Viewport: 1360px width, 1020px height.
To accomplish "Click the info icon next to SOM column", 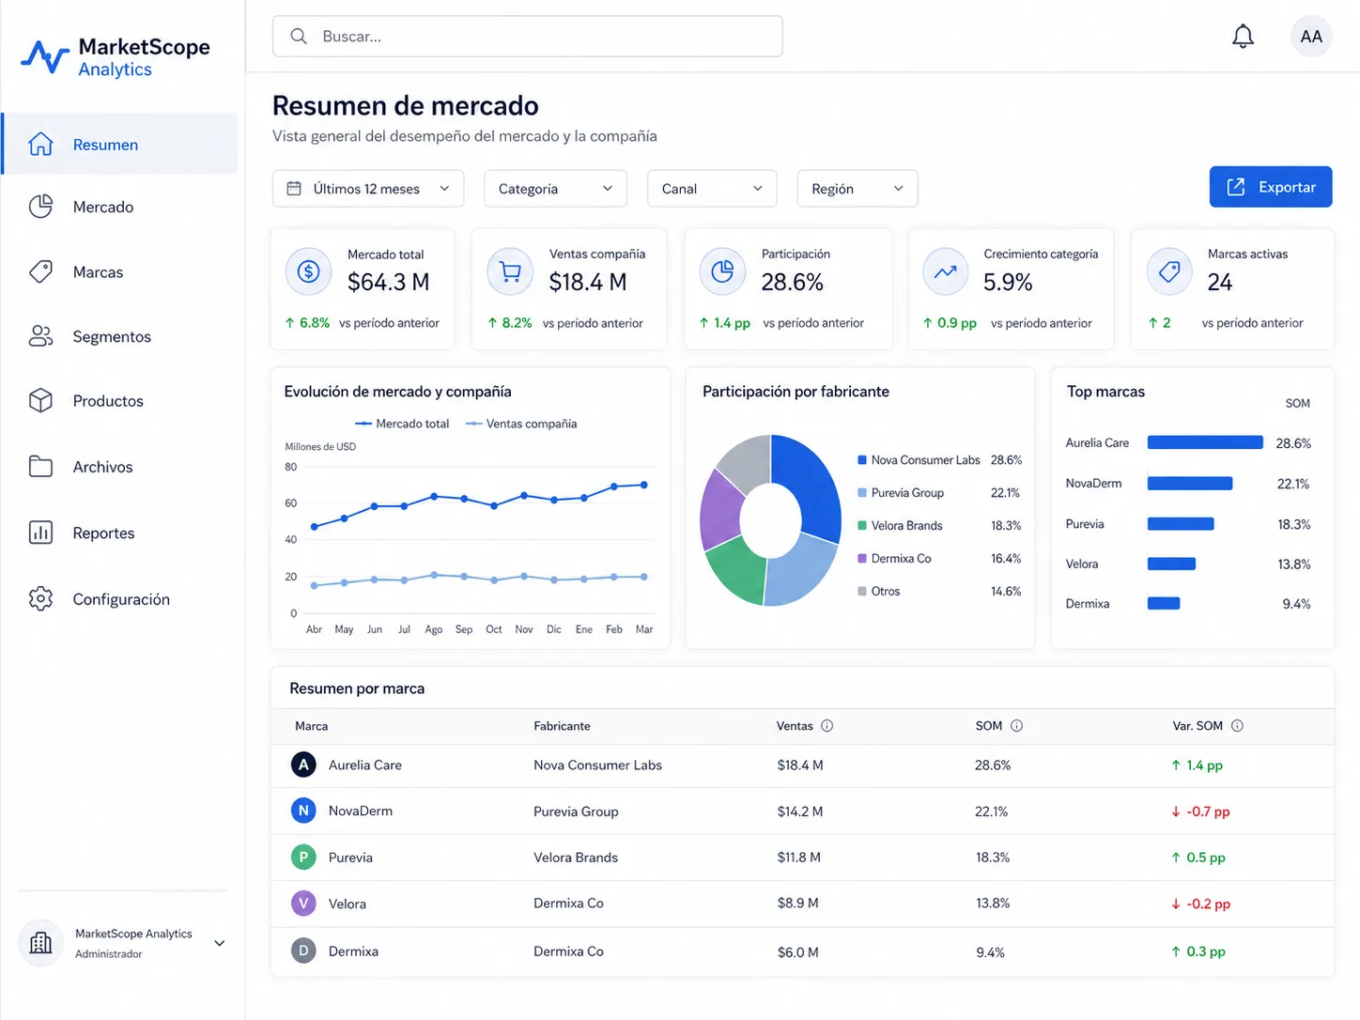I will [x=1016, y=726].
